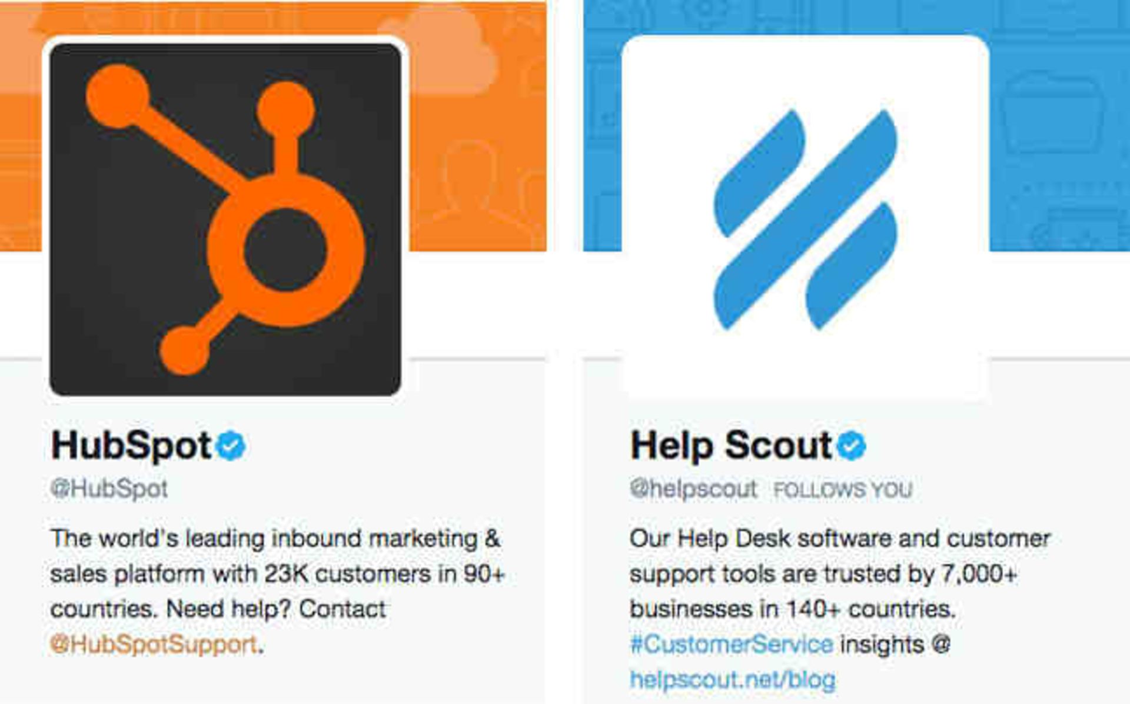This screenshot has width=1130, height=704.
Task: Open the HubSpot profile name
Action: pyautogui.click(x=131, y=446)
